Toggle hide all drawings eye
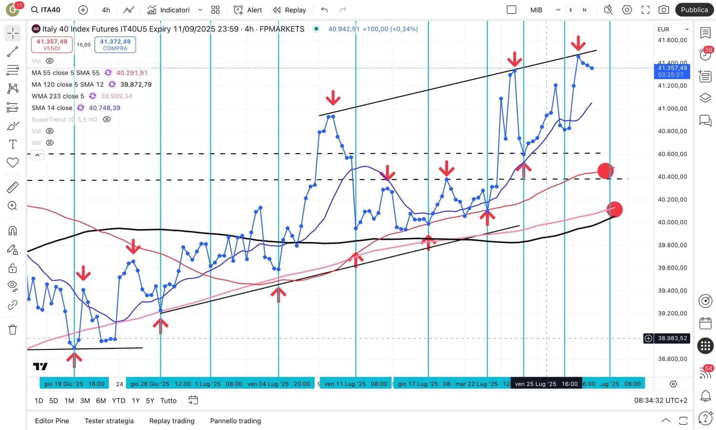This screenshot has height=430, width=716. [13, 286]
